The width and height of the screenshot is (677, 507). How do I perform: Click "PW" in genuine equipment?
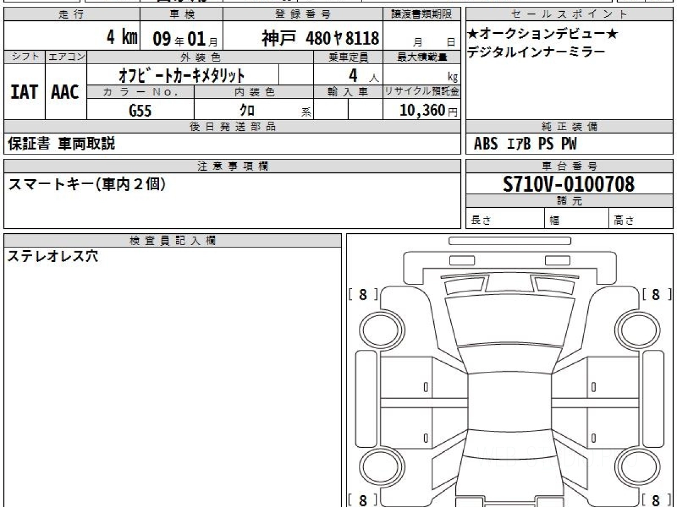pyautogui.click(x=569, y=145)
